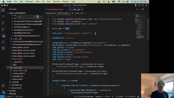Open the Go menu
This screenshot has width=174, height=98.
(x=43, y=2)
